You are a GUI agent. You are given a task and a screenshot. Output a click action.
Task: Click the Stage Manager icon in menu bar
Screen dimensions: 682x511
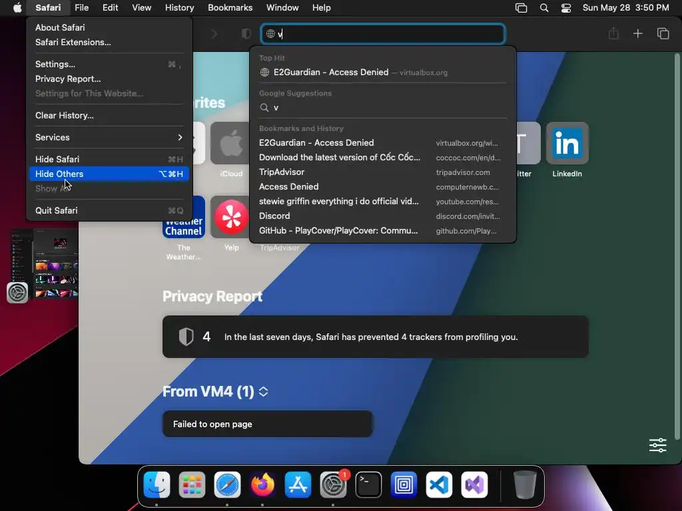(521, 8)
